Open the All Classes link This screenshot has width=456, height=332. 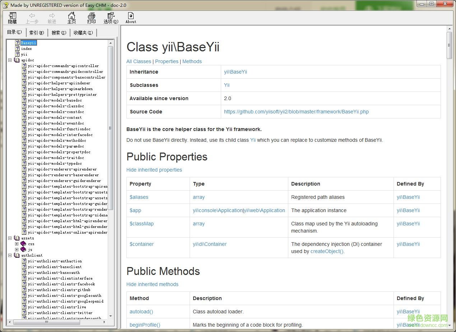pos(139,61)
